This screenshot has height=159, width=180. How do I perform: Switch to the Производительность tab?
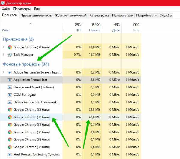pos(36,16)
